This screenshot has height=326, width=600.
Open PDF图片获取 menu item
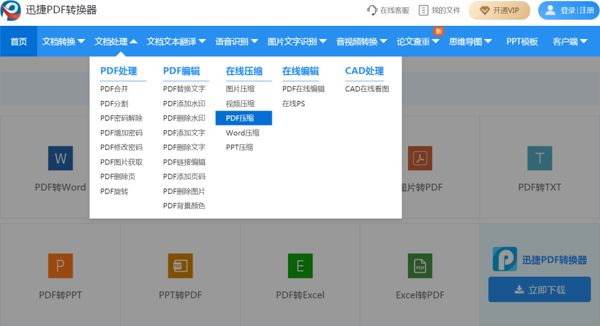[x=121, y=162]
